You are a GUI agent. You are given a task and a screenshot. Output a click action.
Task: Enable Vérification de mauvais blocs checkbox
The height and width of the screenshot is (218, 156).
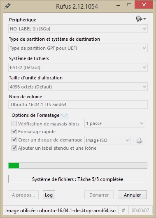pyautogui.click(x=14, y=123)
